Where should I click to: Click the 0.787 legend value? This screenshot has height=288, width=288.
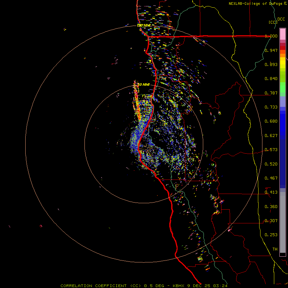coord(271,93)
